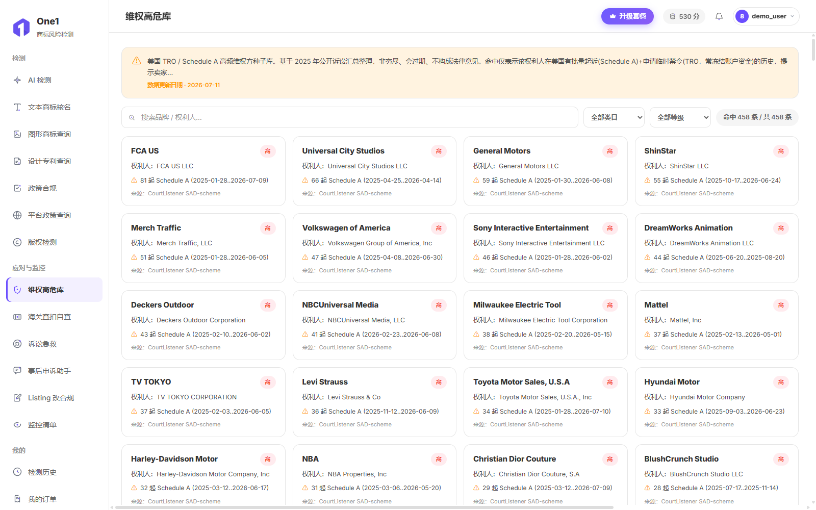Click the 530 分 points badge
Screen dimensions: 816x510
tap(684, 16)
